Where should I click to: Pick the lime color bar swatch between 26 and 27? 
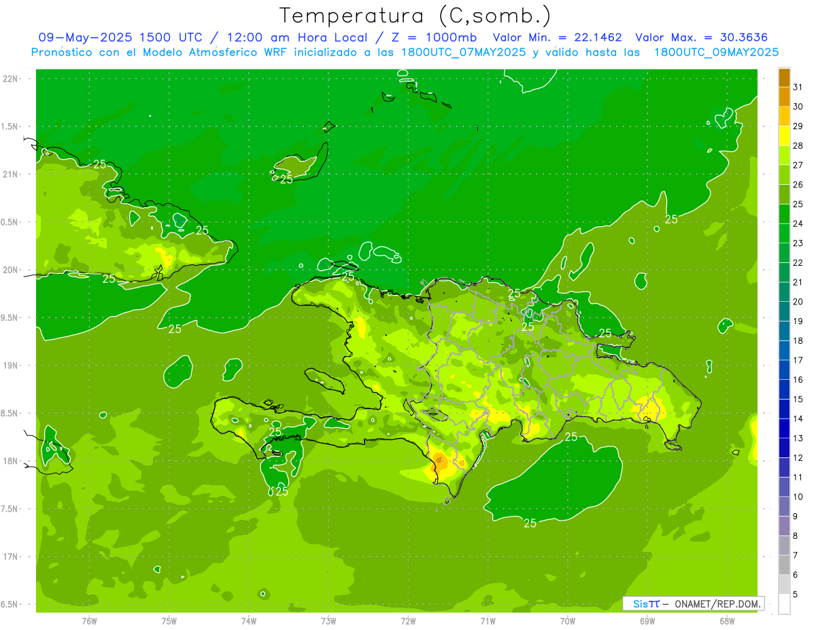tap(784, 175)
